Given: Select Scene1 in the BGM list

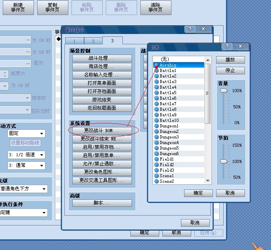Looking at the screenshot, I should [179, 176].
